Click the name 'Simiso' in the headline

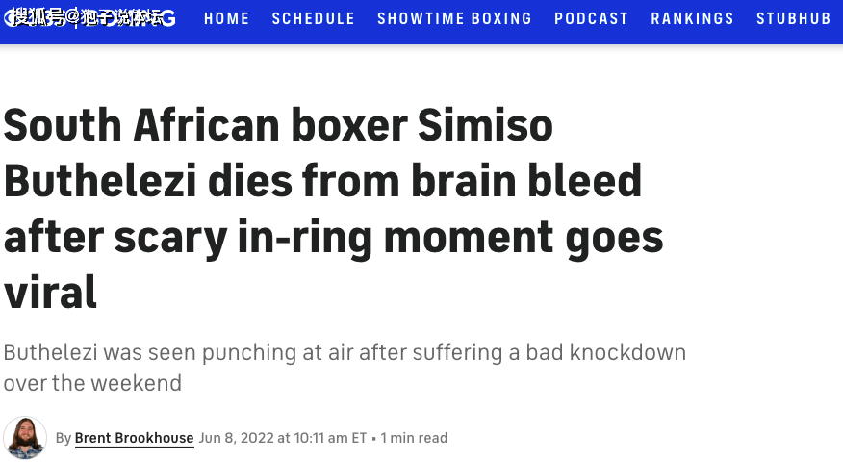485,125
